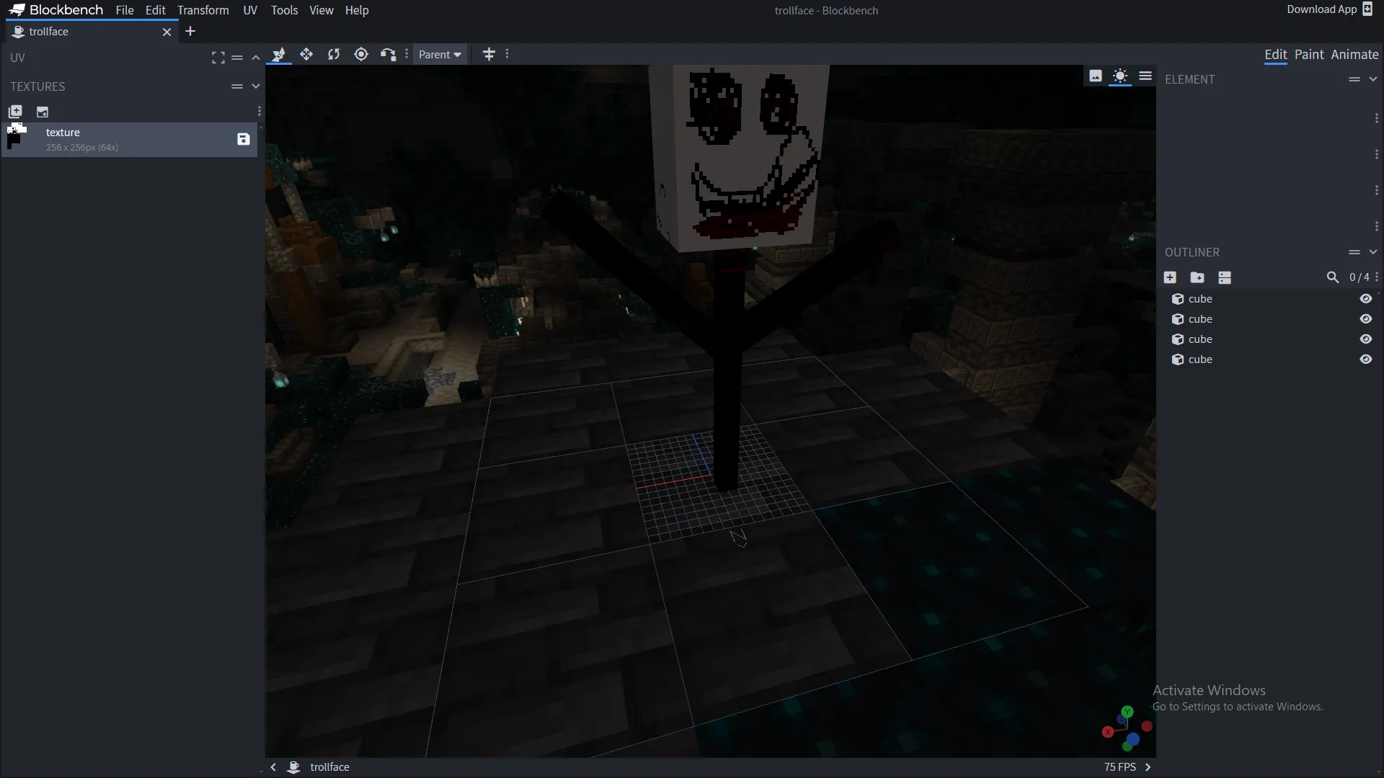Screen dimensions: 1384x778
Task: Select the Vertex Snap tool
Action: click(388, 54)
